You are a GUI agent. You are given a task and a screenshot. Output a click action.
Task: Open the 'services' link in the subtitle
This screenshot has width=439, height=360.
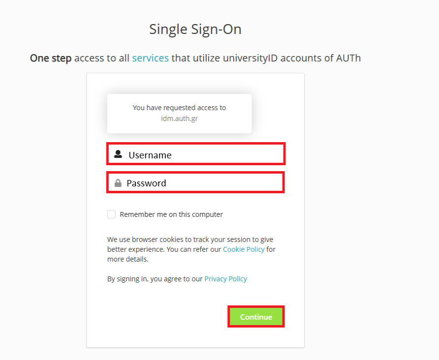(x=150, y=58)
